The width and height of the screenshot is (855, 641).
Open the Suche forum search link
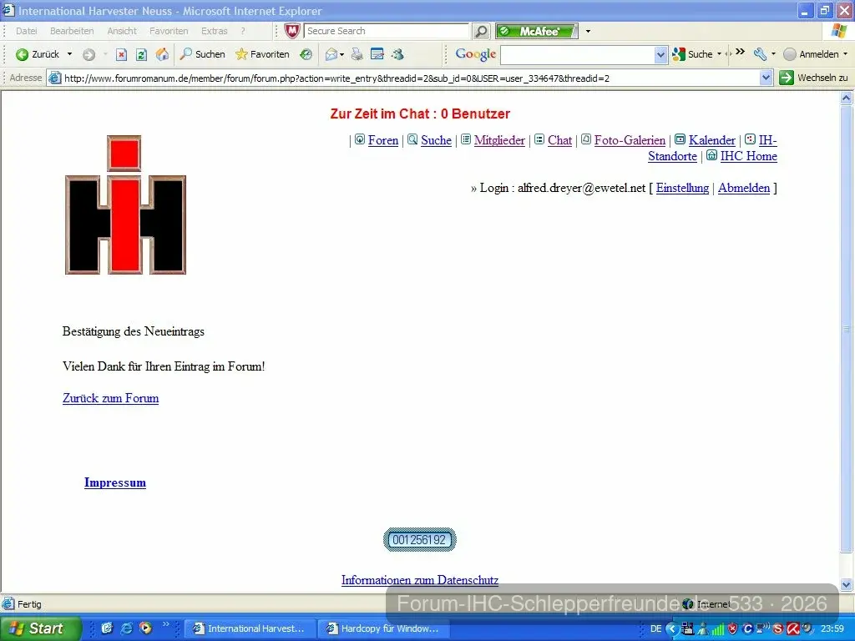tap(436, 140)
